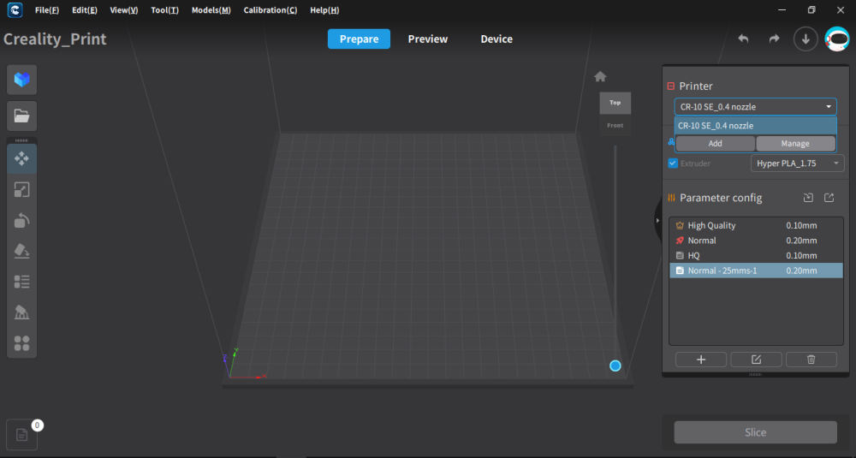Open the object list tool icon
Viewport: 856px width, 458px height.
pos(22,282)
